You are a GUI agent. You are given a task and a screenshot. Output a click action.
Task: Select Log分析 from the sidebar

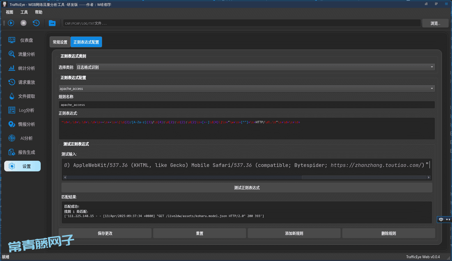pos(22,110)
